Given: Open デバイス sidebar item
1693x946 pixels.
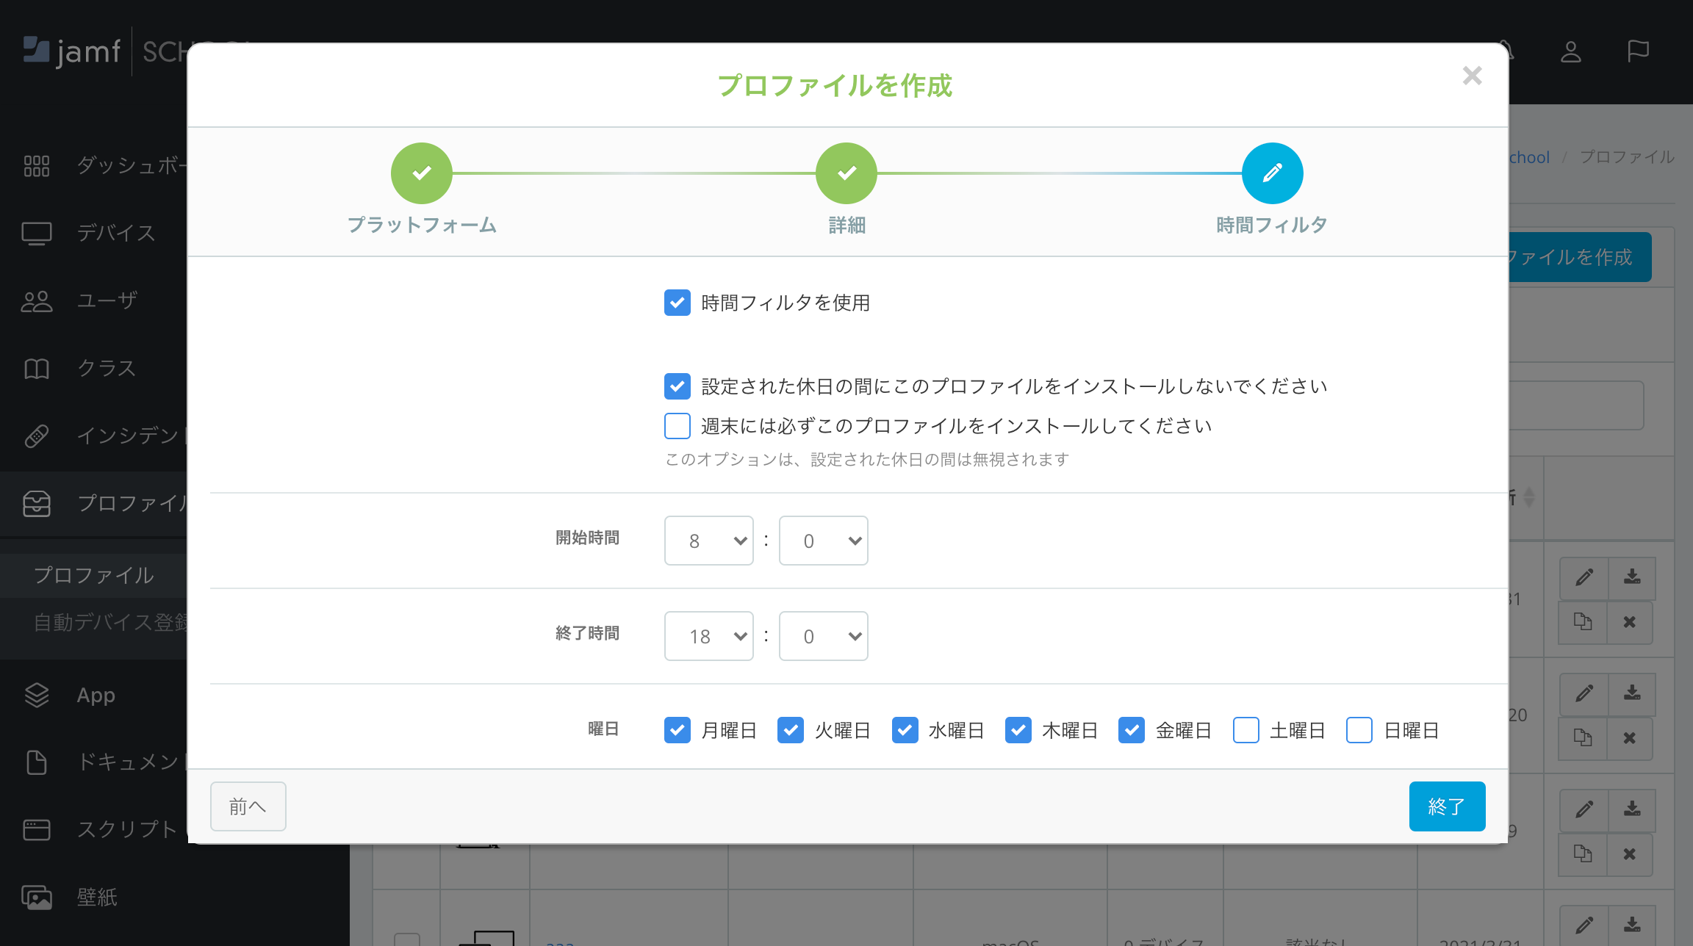Looking at the screenshot, I should (94, 233).
